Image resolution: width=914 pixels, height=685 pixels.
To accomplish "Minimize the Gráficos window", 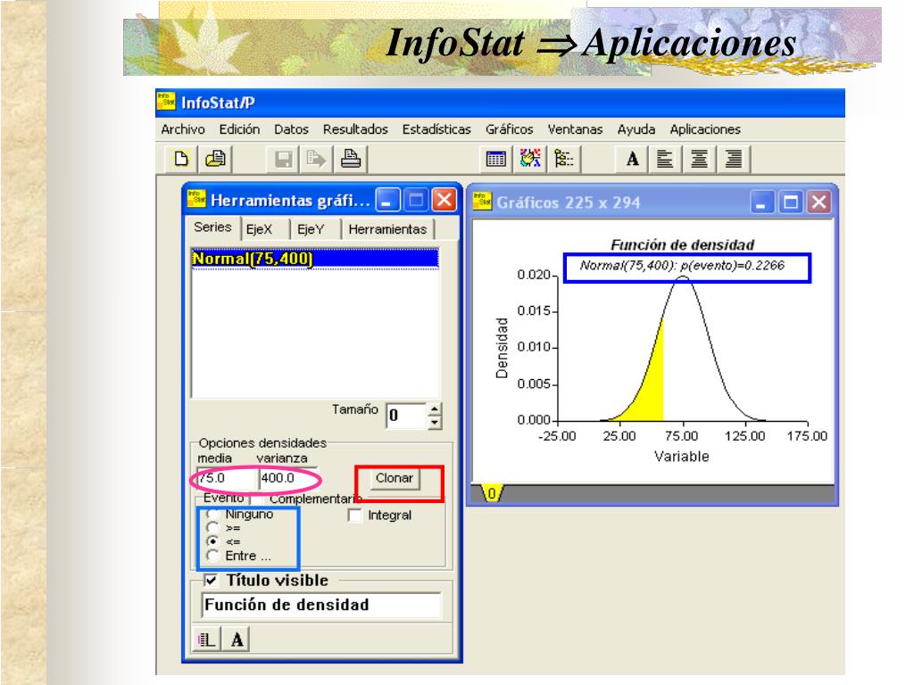I will (762, 202).
